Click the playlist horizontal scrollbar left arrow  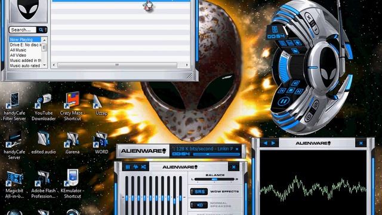click(x=54, y=65)
